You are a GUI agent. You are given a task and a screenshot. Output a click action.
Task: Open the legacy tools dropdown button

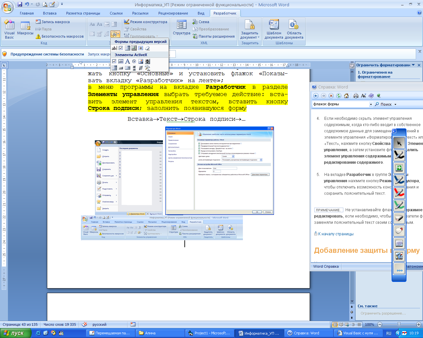[x=115, y=34]
